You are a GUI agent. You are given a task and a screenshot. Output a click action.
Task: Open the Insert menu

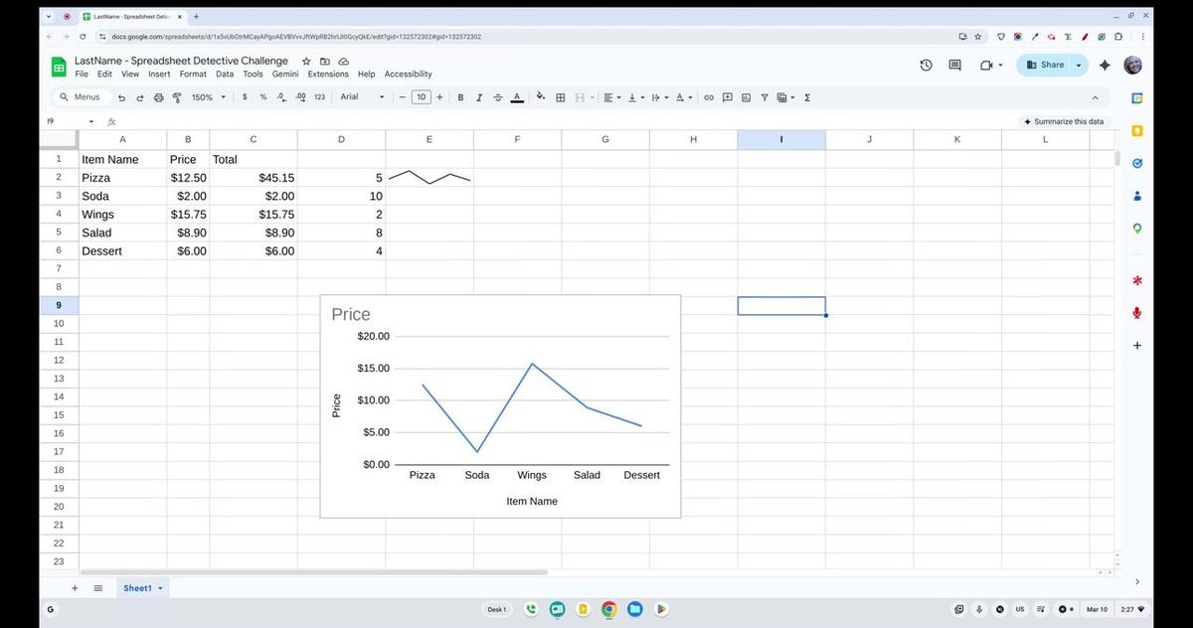[159, 74]
